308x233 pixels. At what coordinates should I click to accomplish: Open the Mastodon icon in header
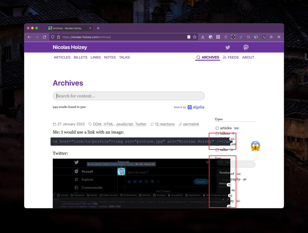pos(246,47)
